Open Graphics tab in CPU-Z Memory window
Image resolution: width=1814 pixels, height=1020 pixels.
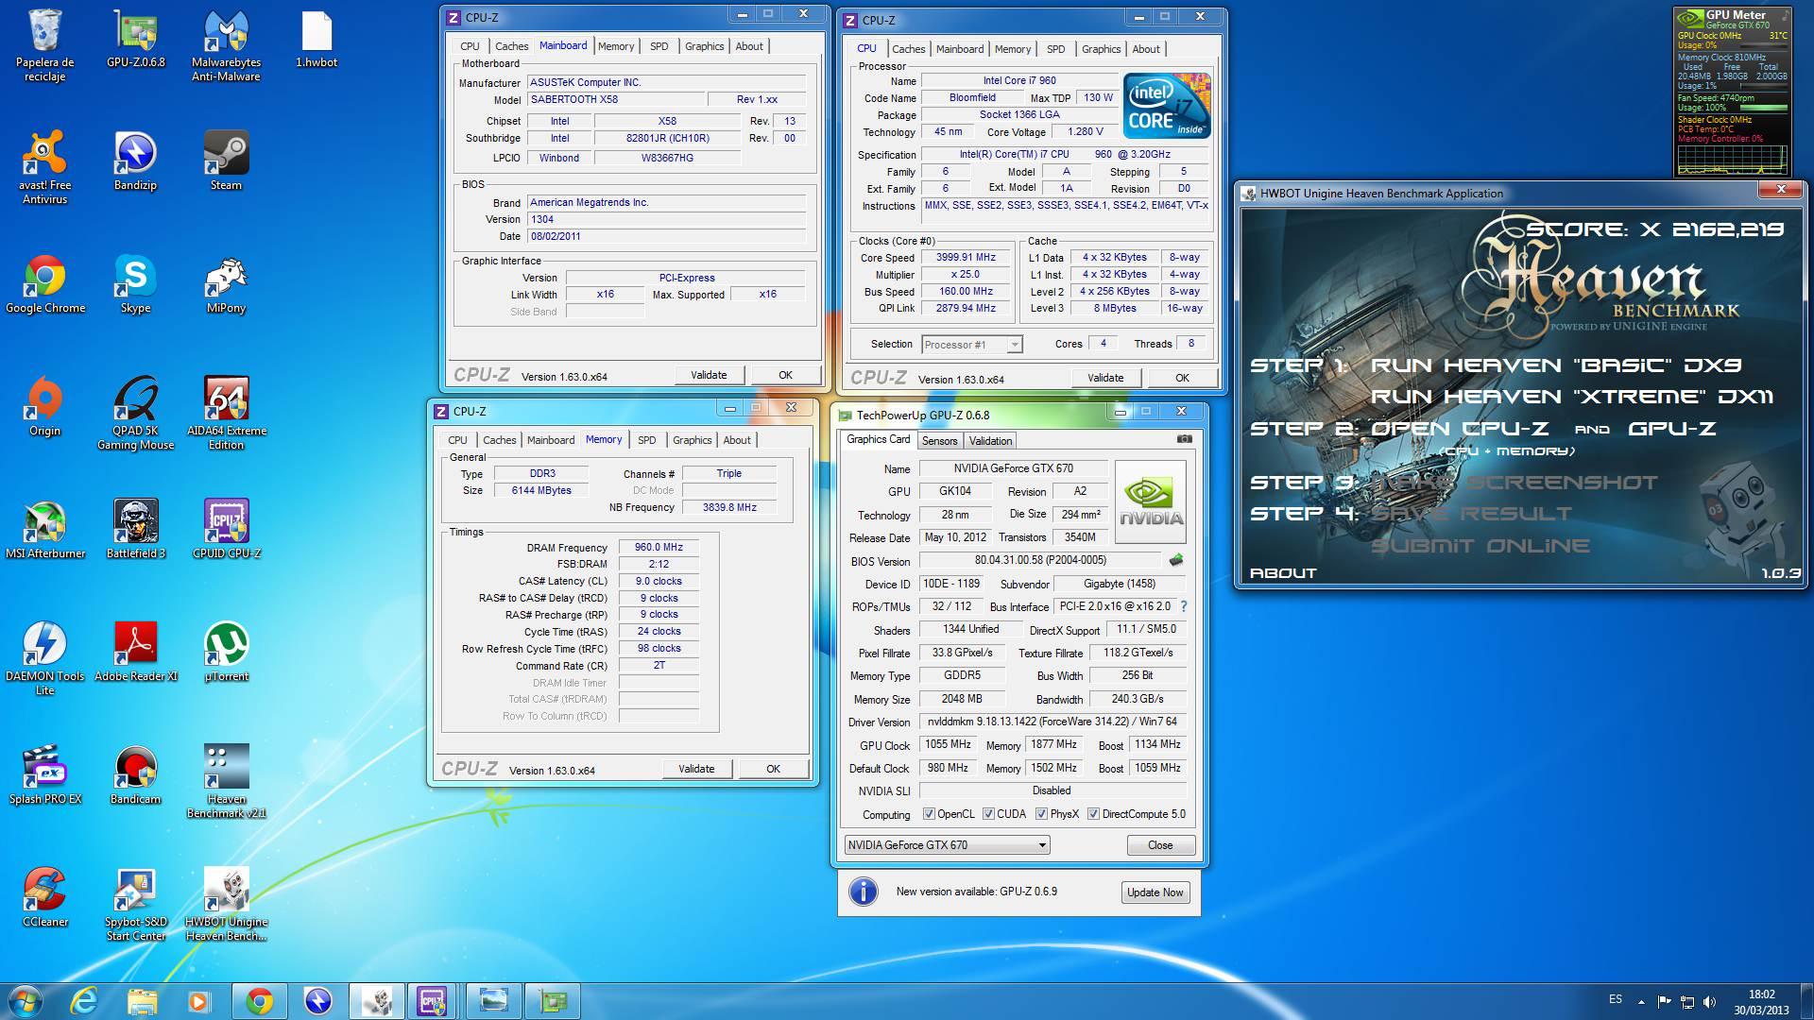693,440
